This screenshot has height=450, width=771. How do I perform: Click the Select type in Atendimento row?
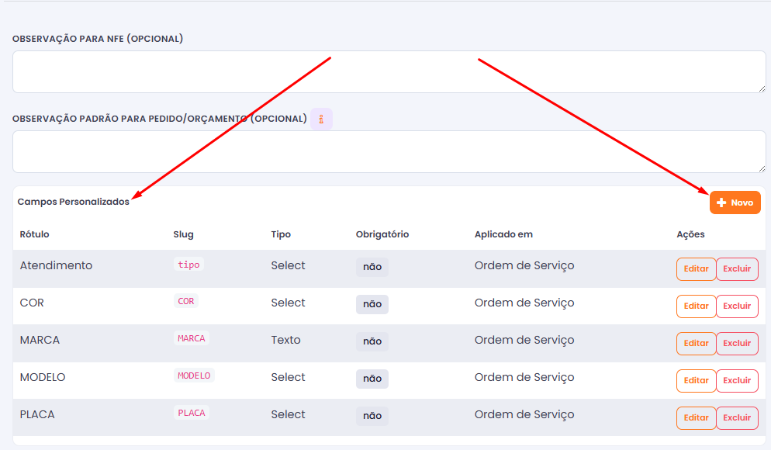288,265
